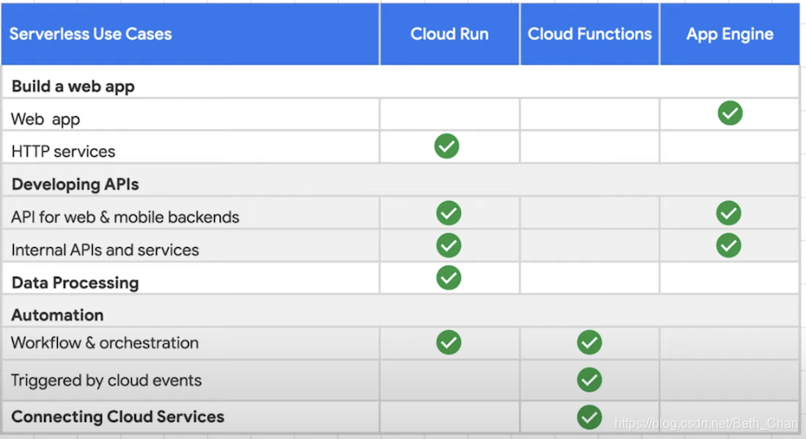Select the Cloud Run checkmark for Data Processing

pyautogui.click(x=449, y=278)
